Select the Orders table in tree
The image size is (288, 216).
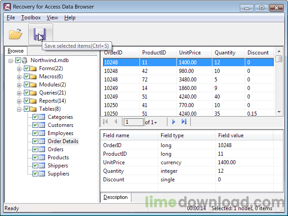coord(55,149)
